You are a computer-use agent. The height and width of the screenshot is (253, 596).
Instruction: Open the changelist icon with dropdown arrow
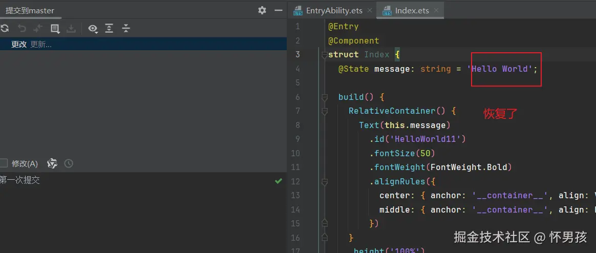coord(55,29)
